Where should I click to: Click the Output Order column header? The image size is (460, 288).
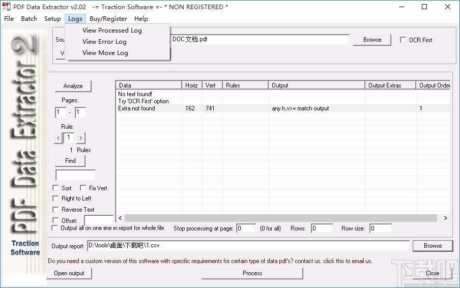click(x=433, y=85)
